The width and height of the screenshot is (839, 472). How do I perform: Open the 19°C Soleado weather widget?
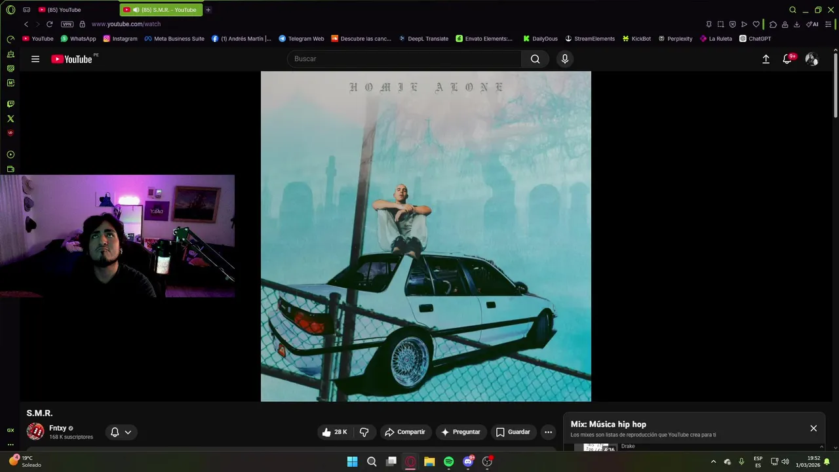click(25, 462)
